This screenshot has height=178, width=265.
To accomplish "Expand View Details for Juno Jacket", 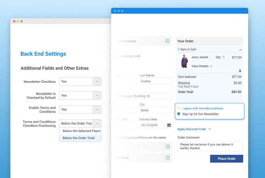I will (x=202, y=66).
